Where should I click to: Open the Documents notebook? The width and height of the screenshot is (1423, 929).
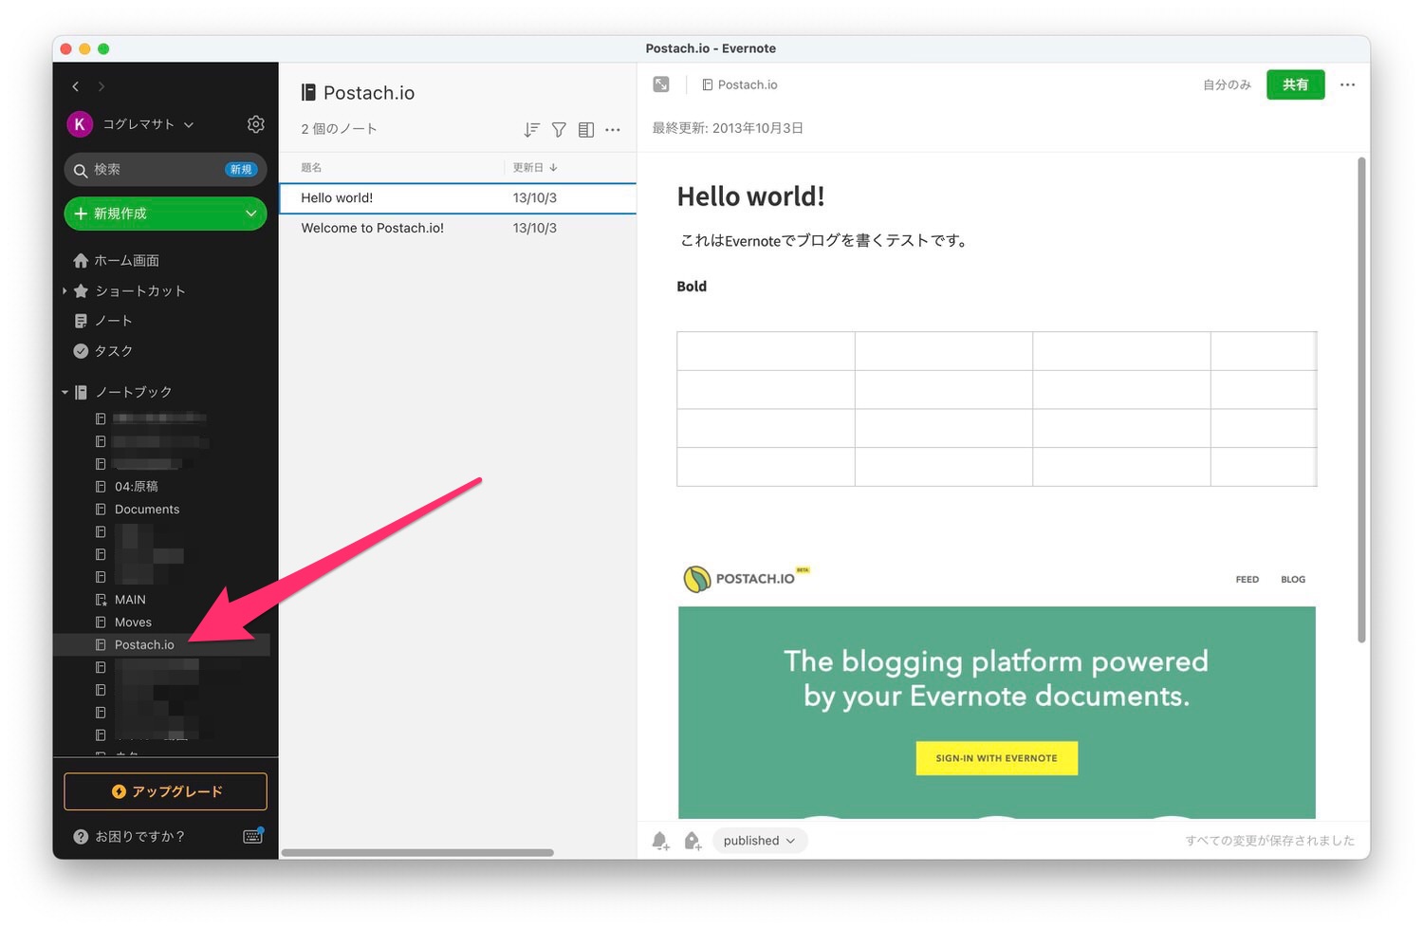(x=147, y=510)
